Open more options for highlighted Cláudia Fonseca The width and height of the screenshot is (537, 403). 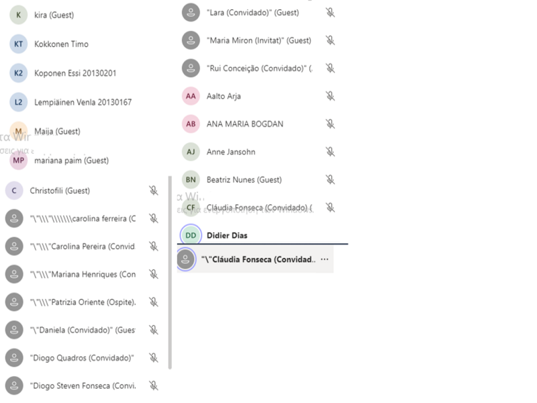click(325, 259)
